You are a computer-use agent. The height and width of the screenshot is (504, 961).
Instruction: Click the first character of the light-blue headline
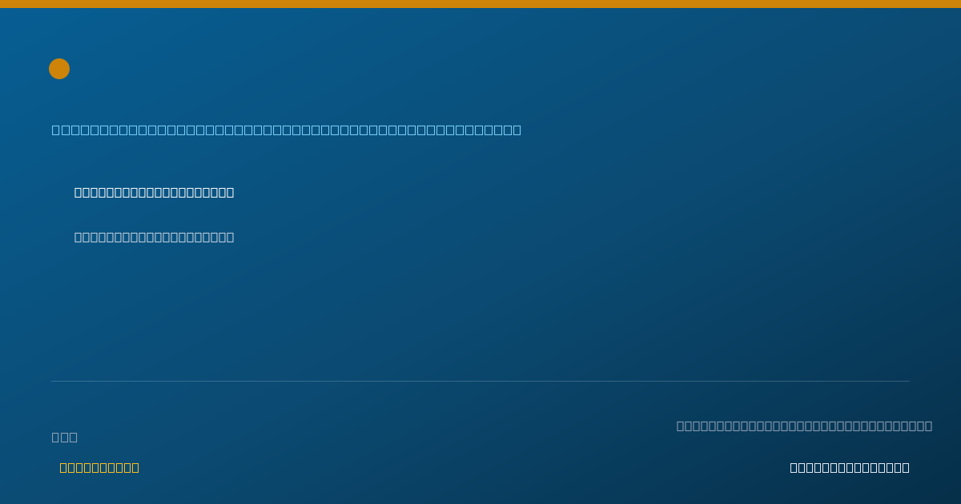(x=55, y=130)
